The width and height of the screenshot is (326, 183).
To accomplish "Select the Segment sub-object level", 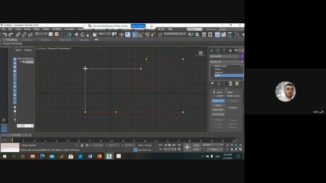I will click(219, 72).
